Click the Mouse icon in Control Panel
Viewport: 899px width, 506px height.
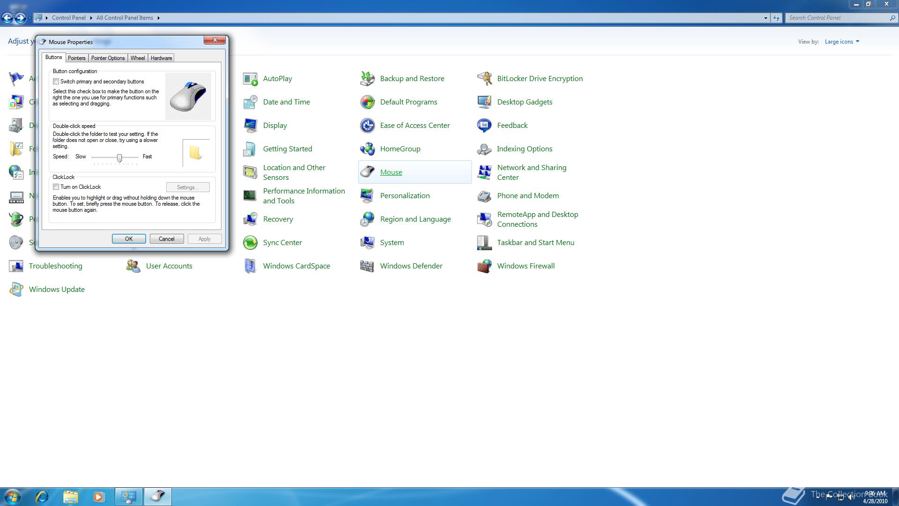tap(368, 172)
